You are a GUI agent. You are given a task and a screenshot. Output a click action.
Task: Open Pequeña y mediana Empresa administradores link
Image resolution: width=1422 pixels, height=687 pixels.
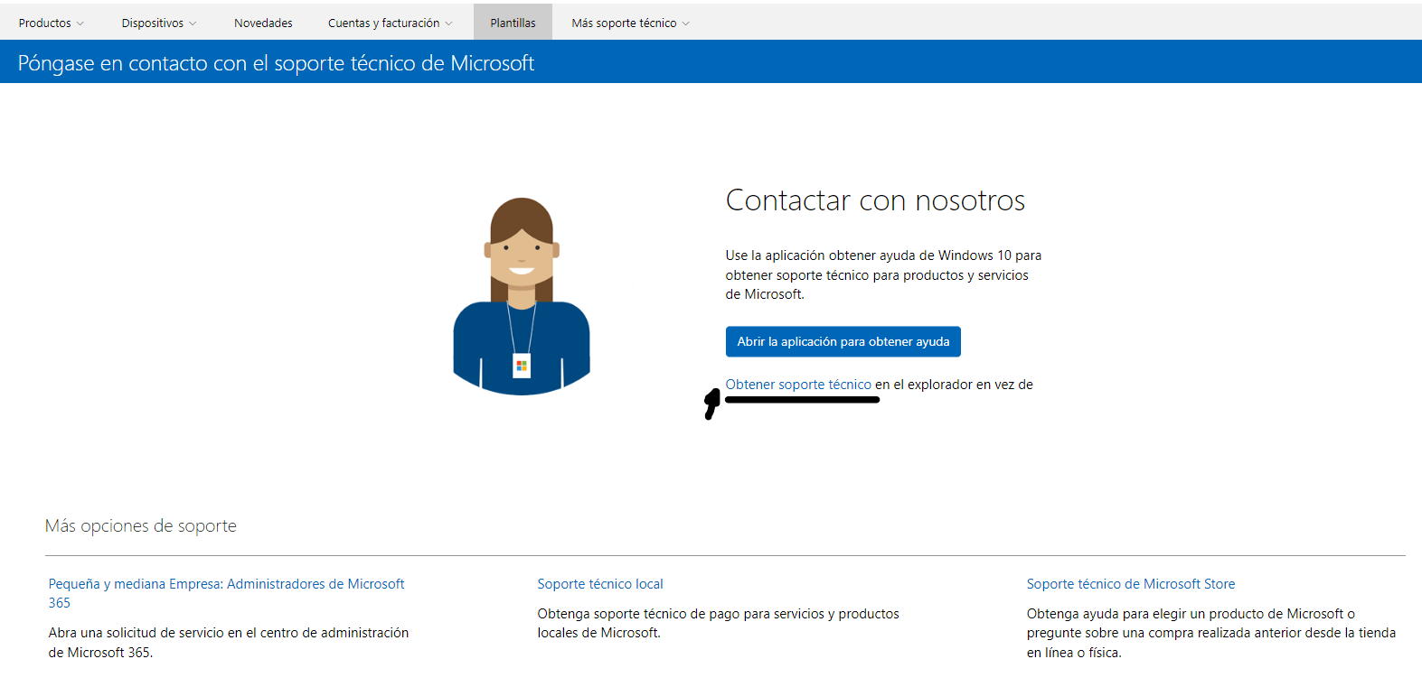(226, 593)
